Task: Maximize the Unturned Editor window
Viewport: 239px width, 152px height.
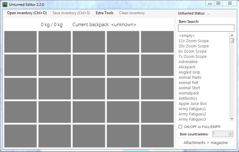Action: pyautogui.click(x=218, y=3)
